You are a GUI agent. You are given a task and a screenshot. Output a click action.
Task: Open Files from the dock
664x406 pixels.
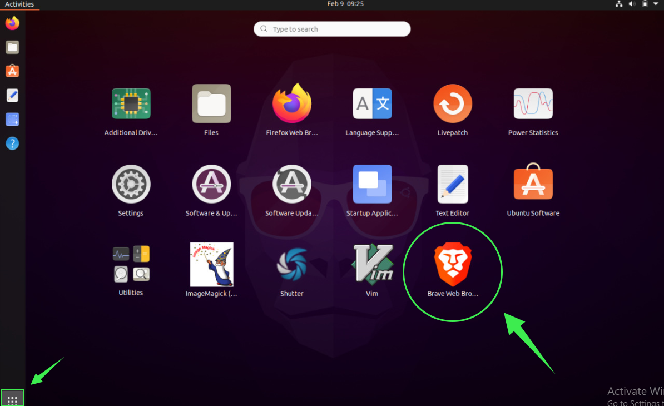point(12,47)
